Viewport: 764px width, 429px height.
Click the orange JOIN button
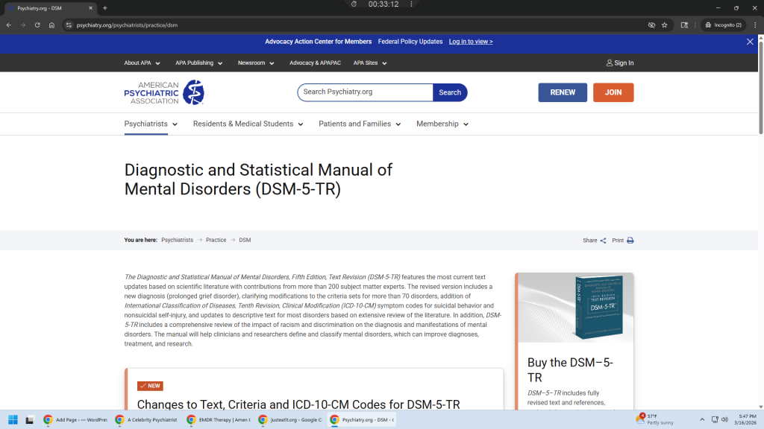coord(613,92)
